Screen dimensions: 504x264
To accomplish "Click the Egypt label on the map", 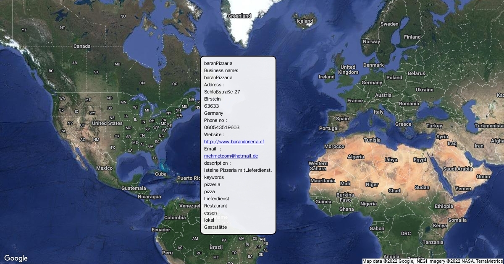I will coord(420,160).
